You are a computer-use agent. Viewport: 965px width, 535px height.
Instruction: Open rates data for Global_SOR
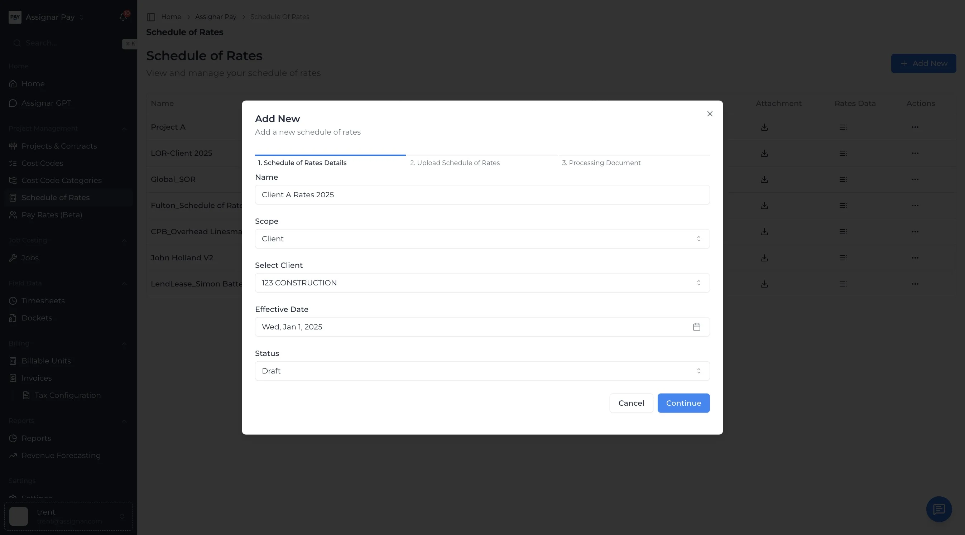point(843,179)
